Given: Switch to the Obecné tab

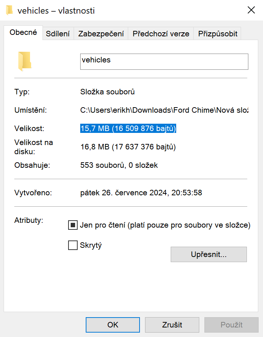Looking at the screenshot, I should [23, 32].
